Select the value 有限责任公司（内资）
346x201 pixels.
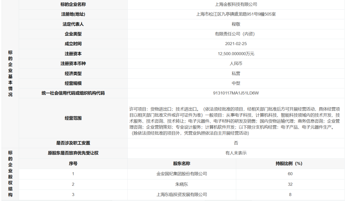click(x=236, y=34)
